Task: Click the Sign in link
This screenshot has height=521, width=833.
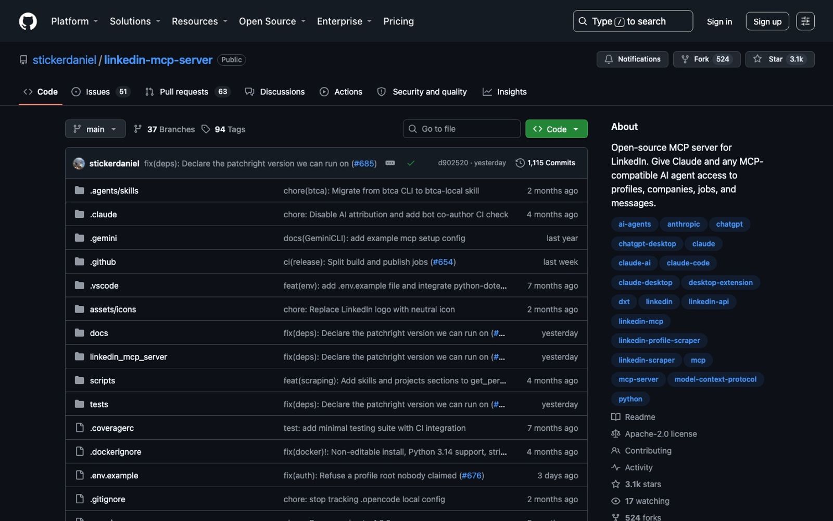Action: click(x=719, y=21)
